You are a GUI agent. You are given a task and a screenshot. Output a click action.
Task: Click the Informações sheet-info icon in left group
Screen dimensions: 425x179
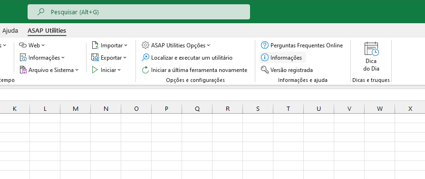point(23,57)
